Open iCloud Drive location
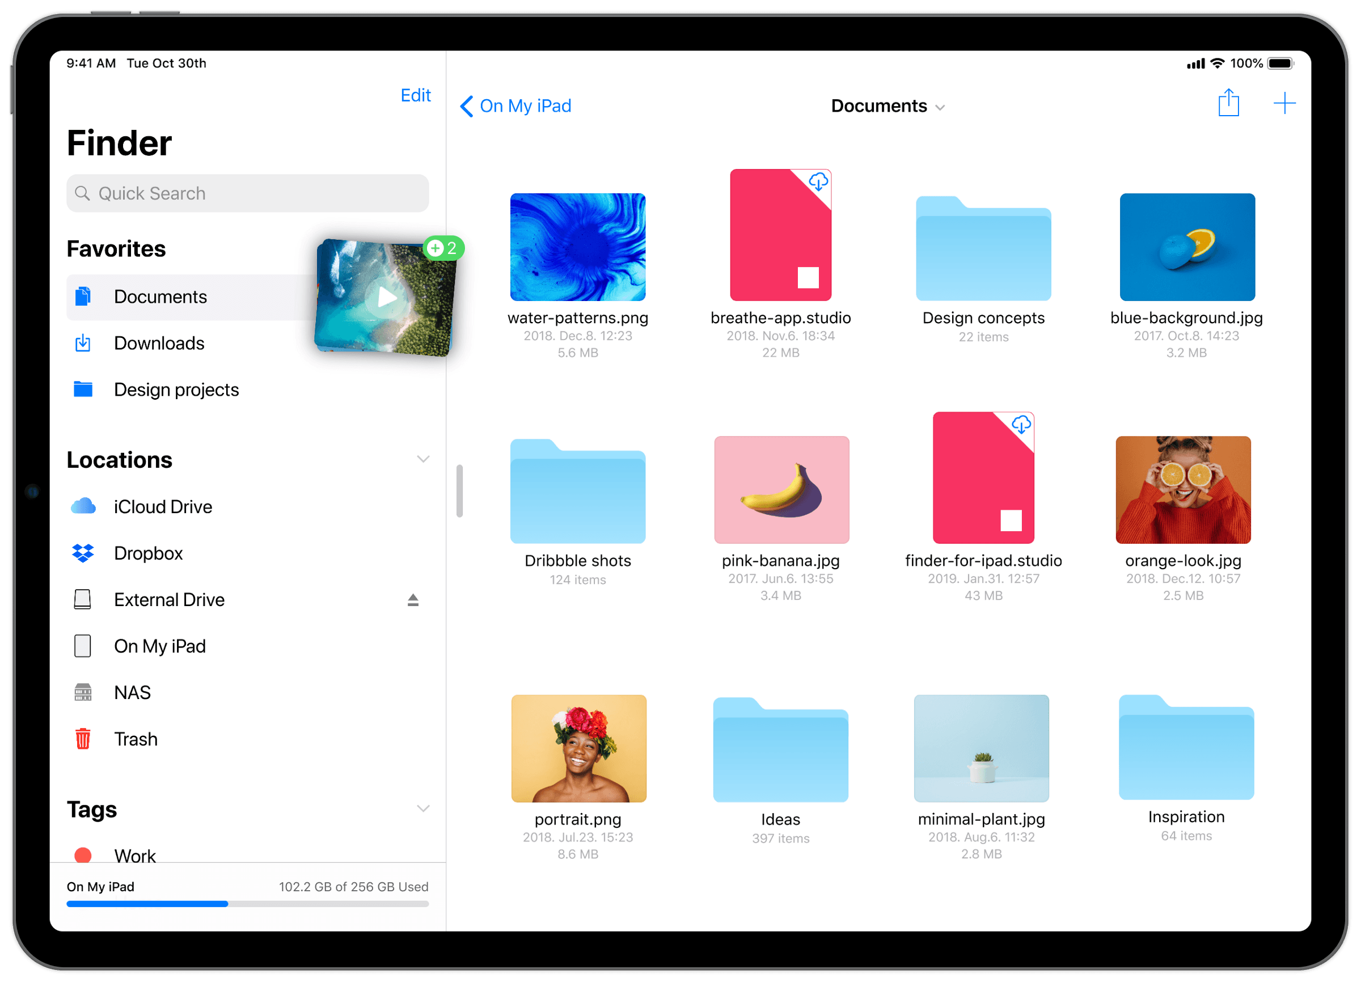 [x=247, y=507]
